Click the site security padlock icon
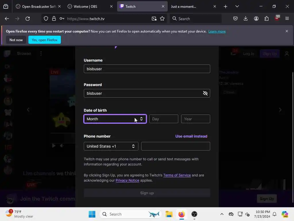The image size is (294, 221). coord(54,19)
